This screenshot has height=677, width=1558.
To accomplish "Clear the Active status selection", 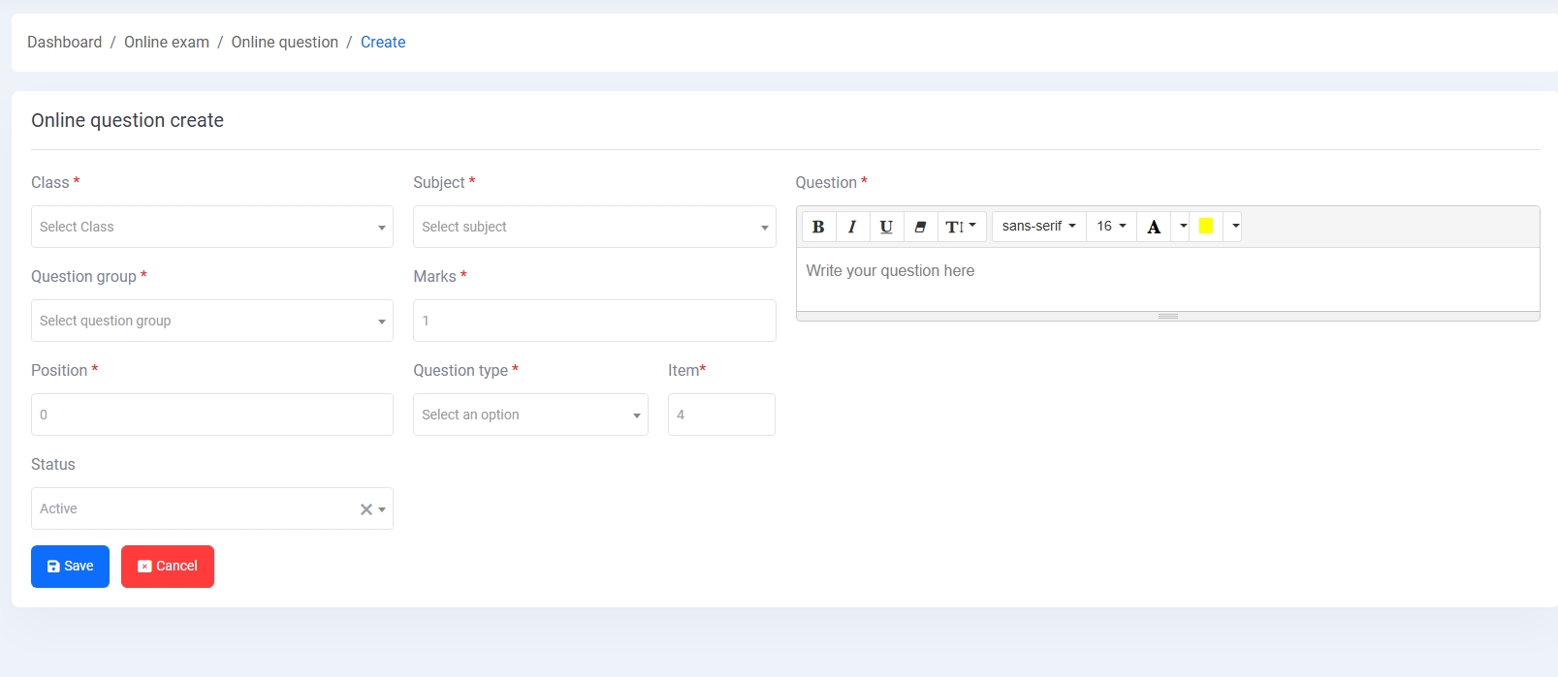I will [x=366, y=509].
